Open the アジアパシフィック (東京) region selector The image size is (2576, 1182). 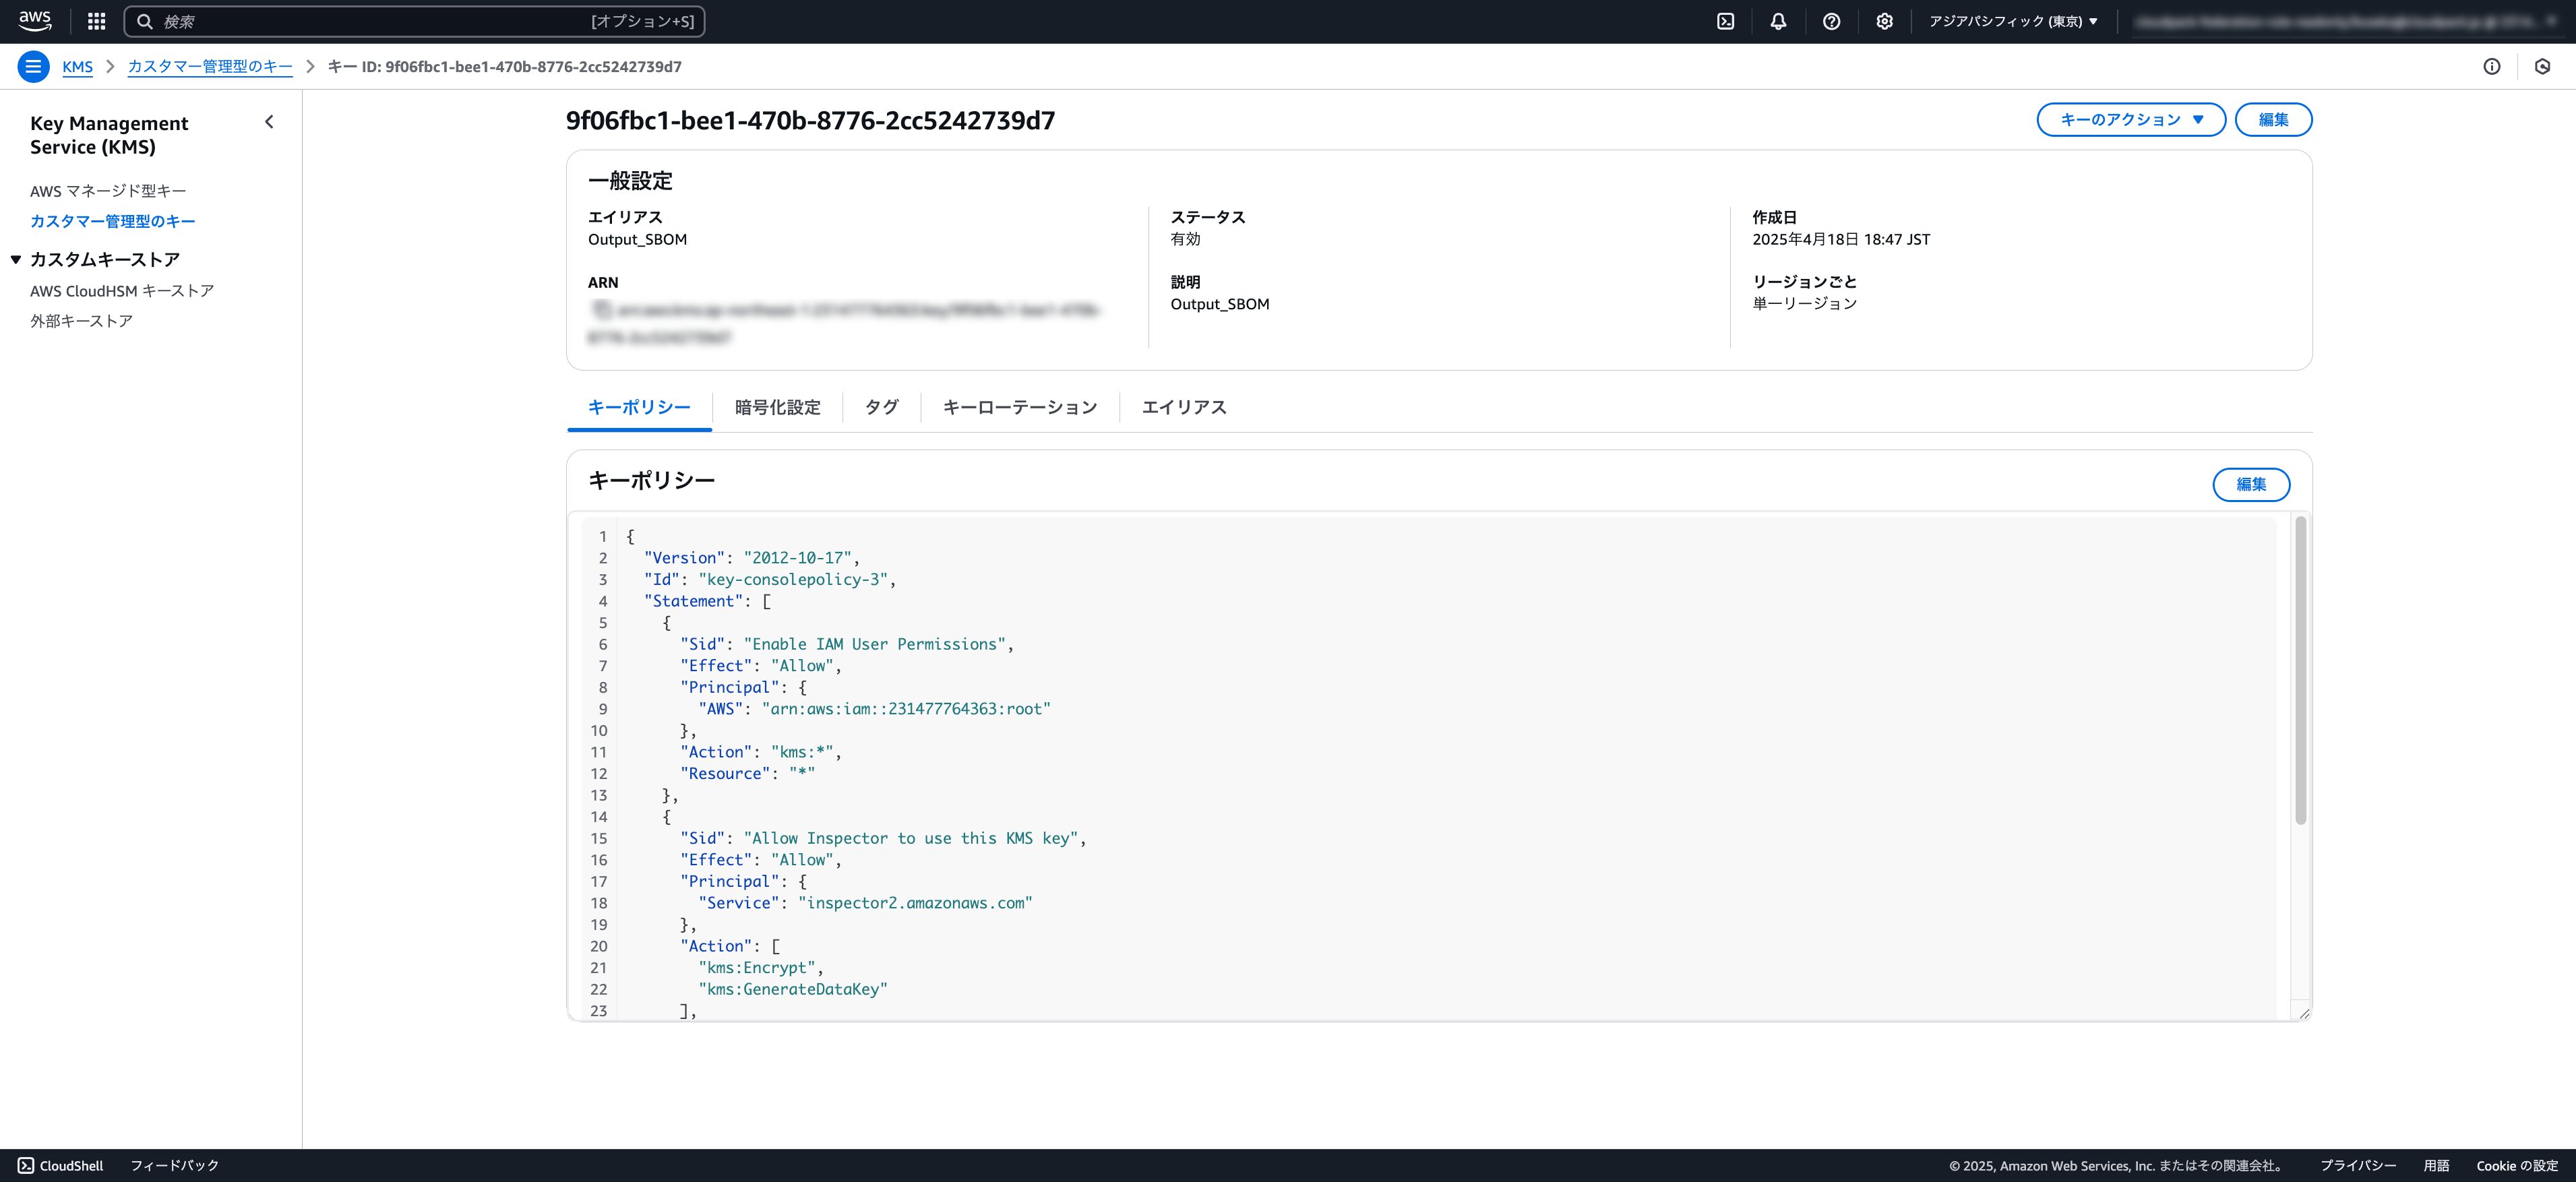(2014, 21)
